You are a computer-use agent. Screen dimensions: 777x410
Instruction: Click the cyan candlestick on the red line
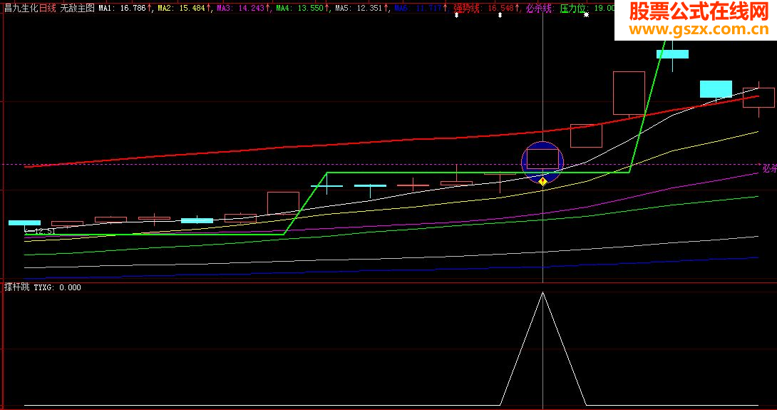click(x=716, y=89)
